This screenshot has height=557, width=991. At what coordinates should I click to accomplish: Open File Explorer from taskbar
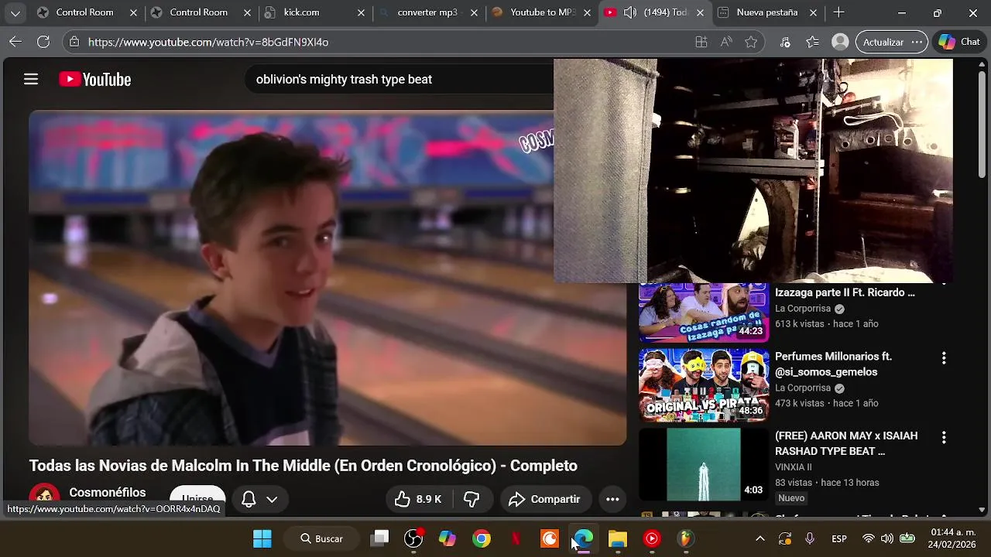618,538
